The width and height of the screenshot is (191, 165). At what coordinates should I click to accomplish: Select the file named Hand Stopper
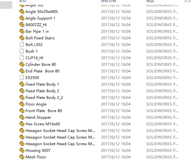(38, 117)
